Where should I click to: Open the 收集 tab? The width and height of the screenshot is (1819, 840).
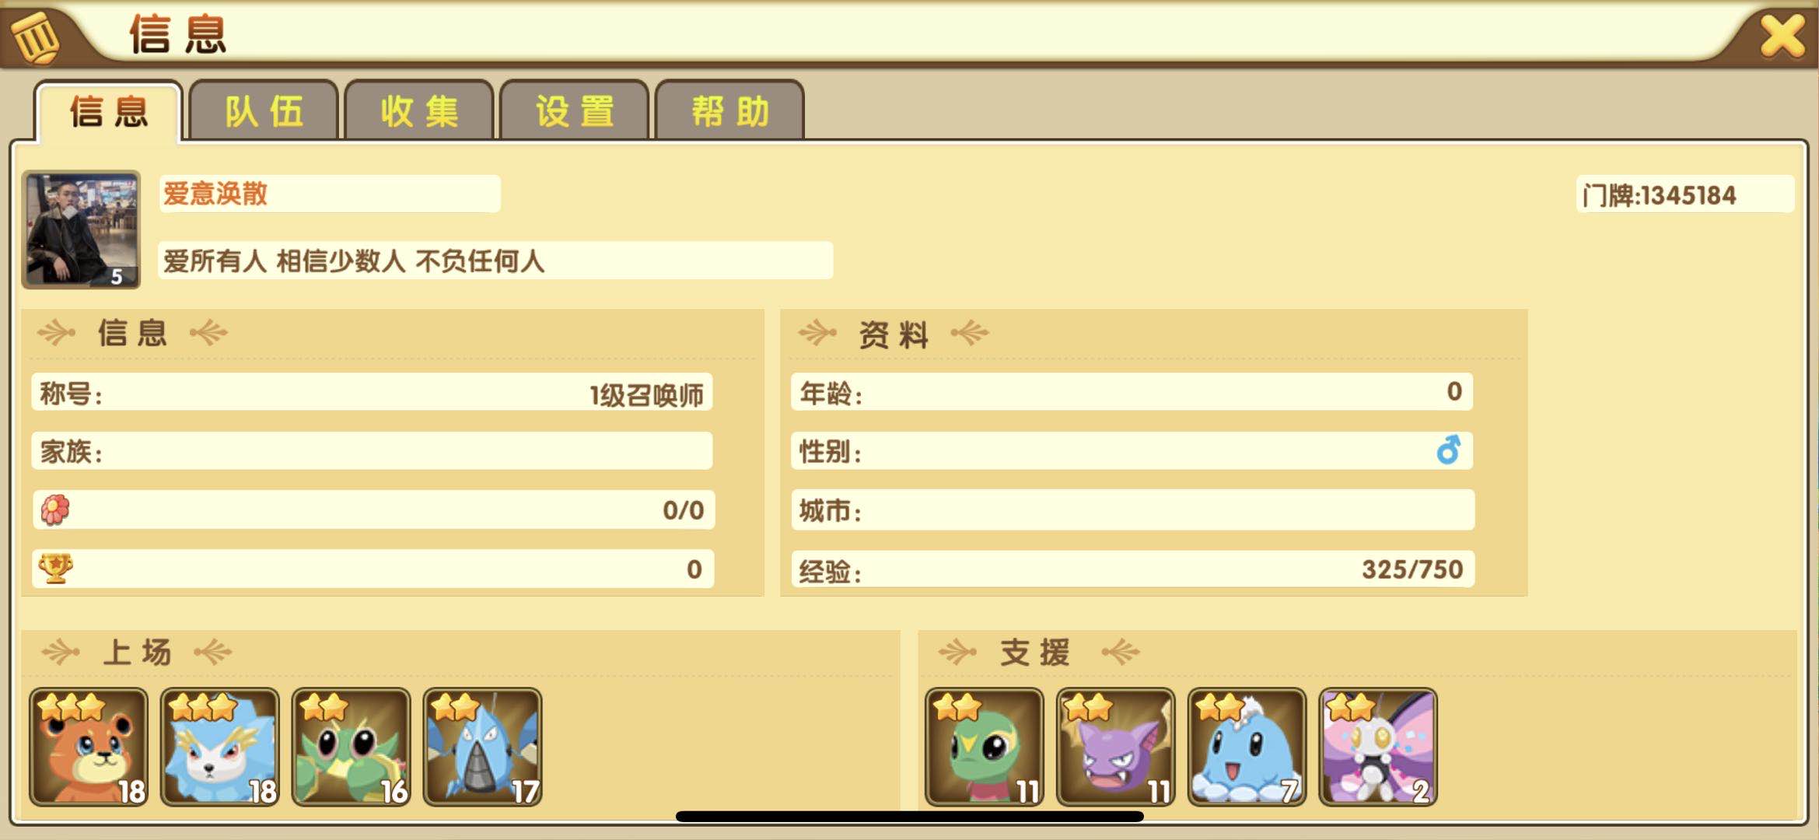click(x=419, y=110)
